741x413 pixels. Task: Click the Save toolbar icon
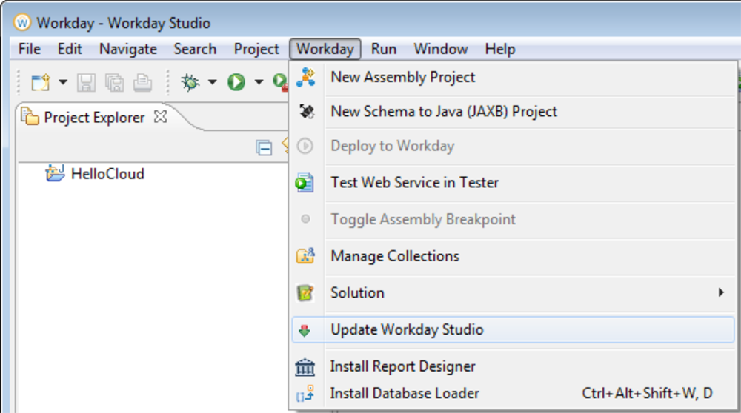click(86, 83)
